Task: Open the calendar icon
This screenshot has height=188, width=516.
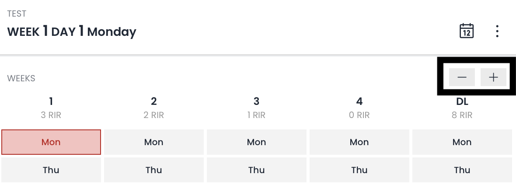Action: [x=467, y=31]
